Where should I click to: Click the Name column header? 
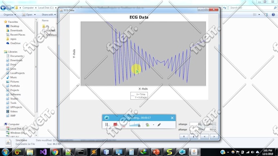pos(45,20)
